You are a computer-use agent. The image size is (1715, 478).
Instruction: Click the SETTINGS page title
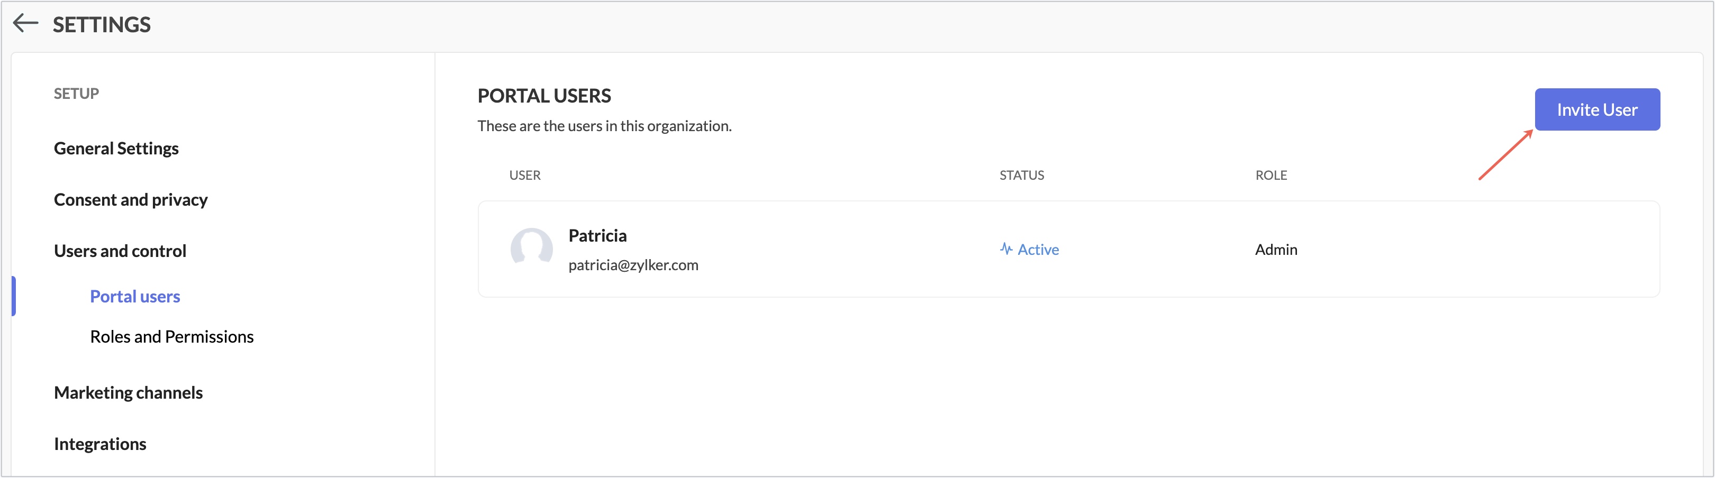[102, 25]
